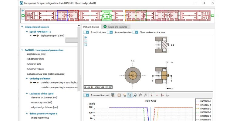Click displacement port 1 [mm] label
This screenshot has height=121, width=233.
click(52, 36)
